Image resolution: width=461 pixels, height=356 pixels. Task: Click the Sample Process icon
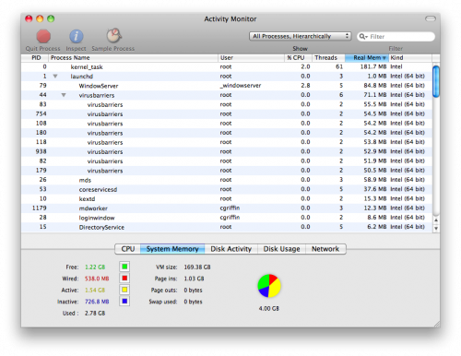point(113,36)
